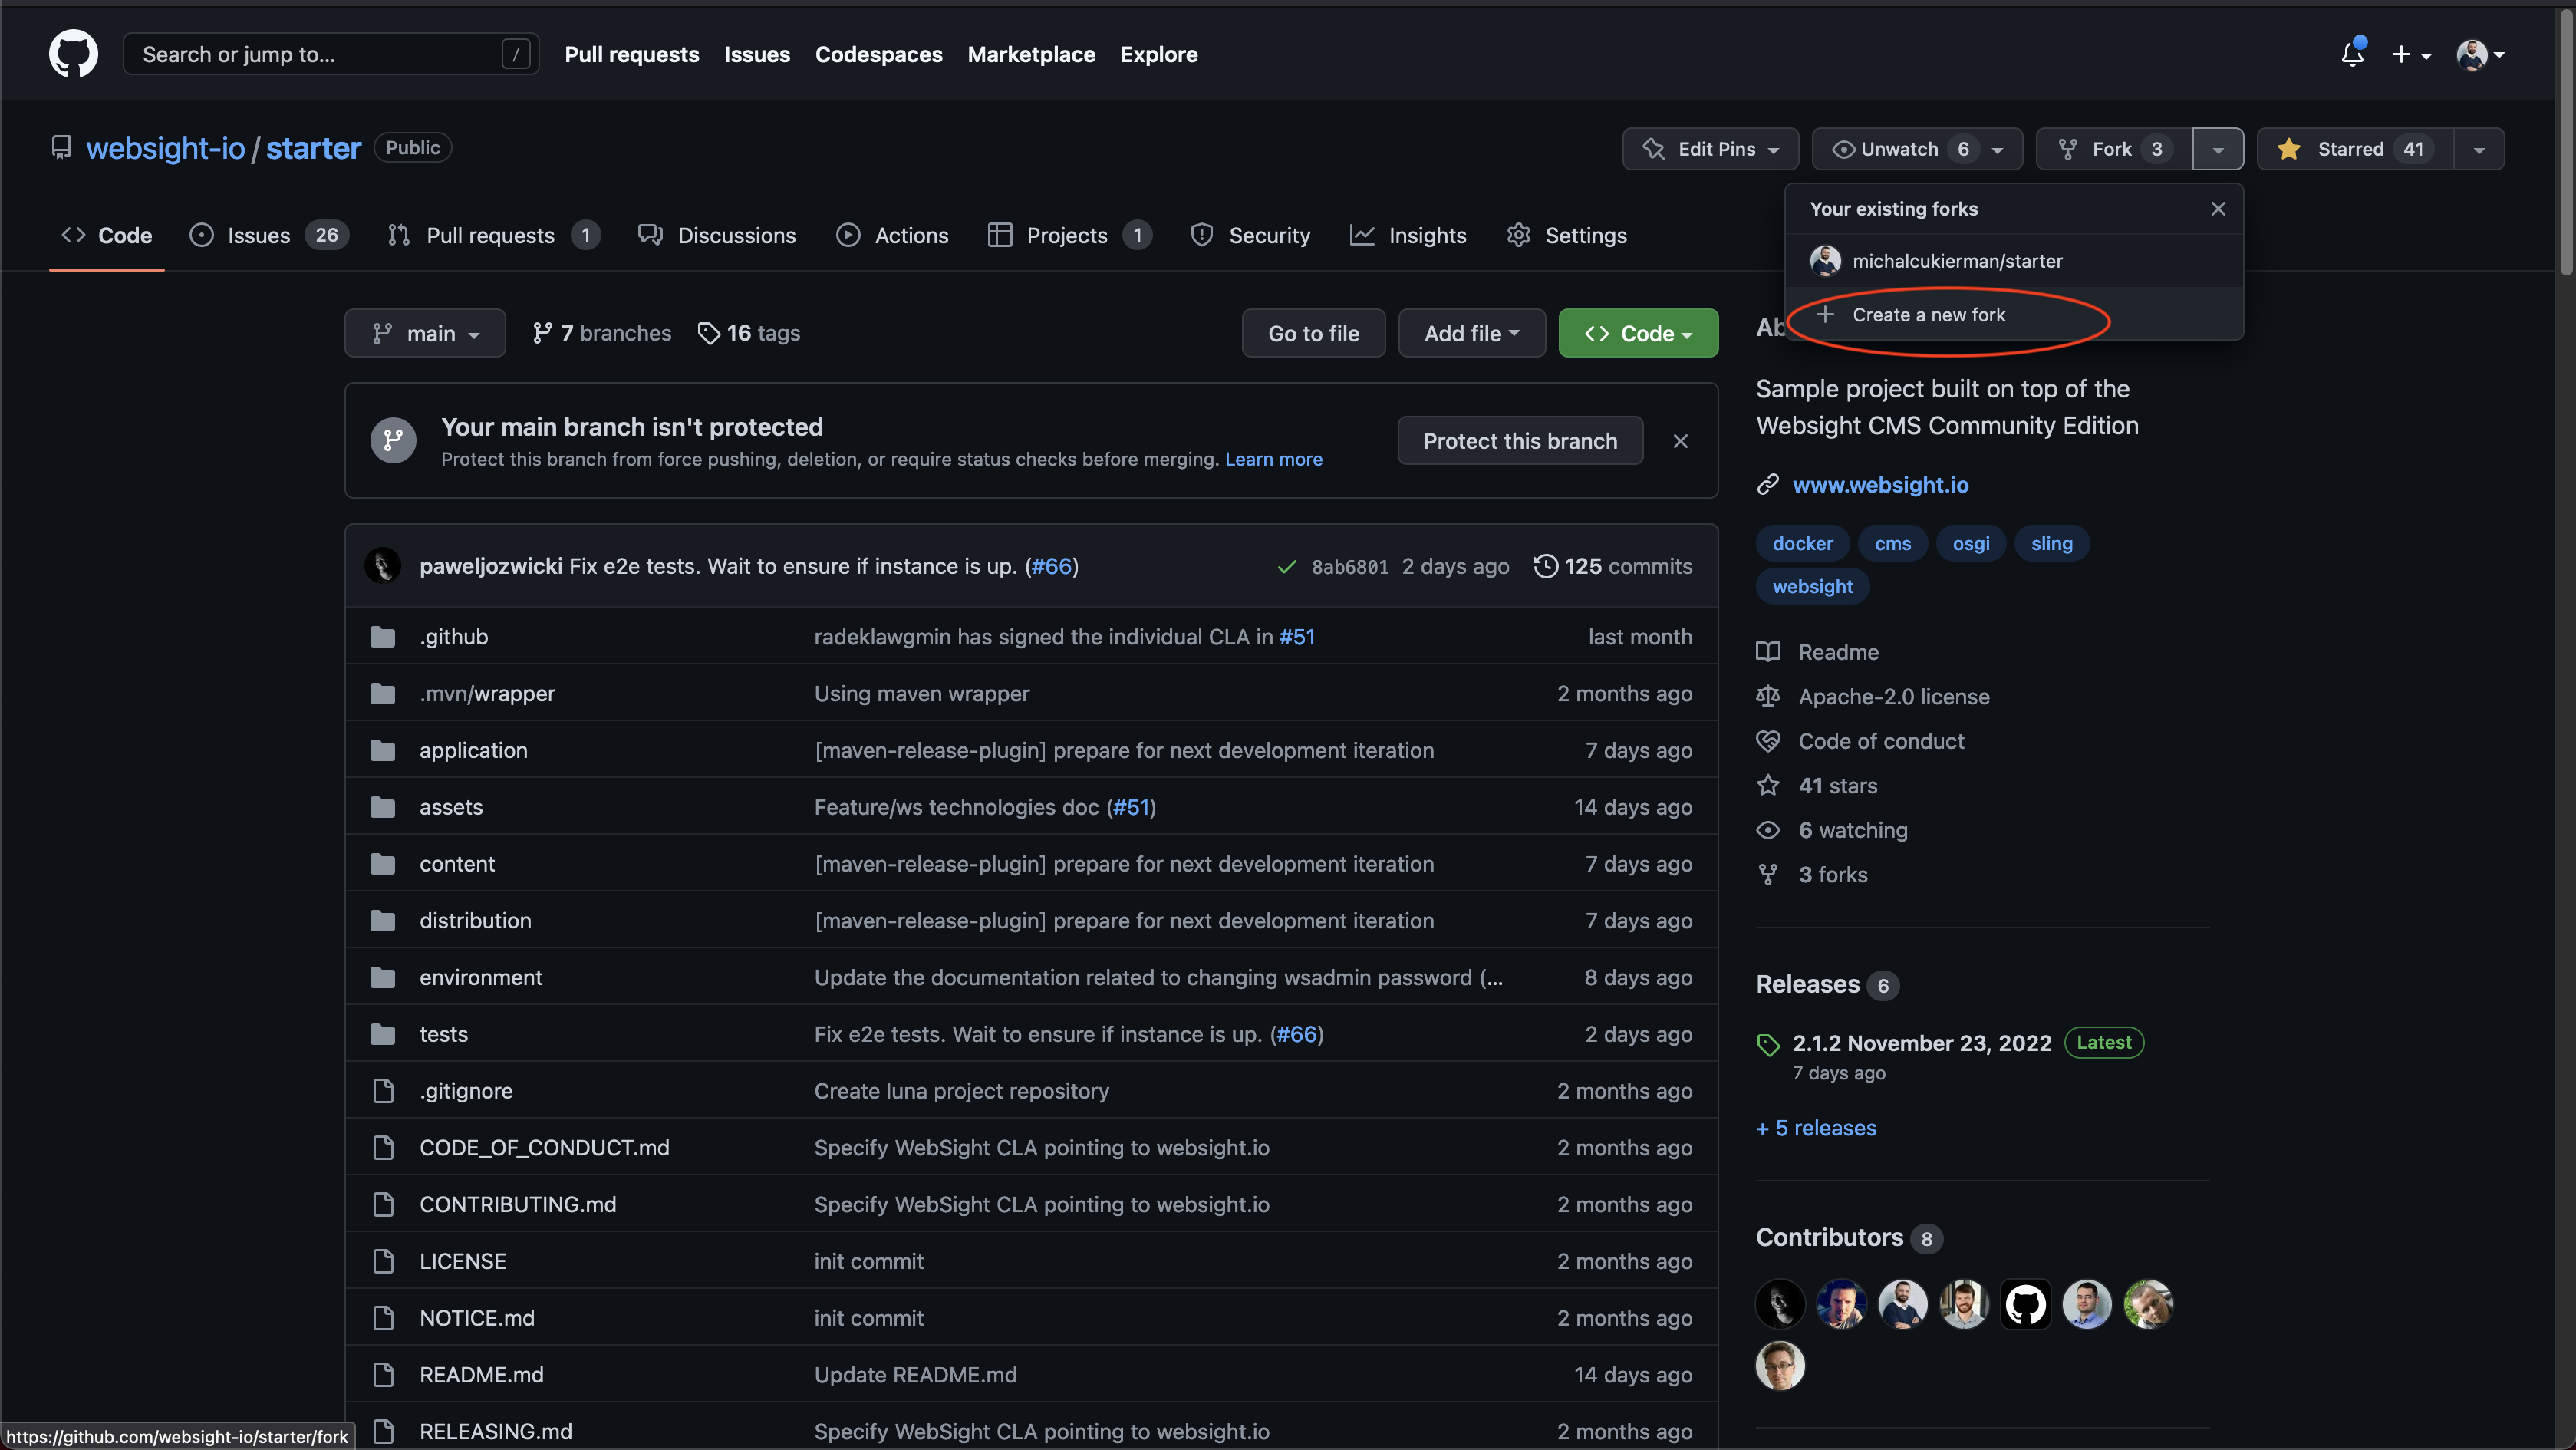Screen dimensions: 2576x1450
Task: Open the Add file dropdown
Action: (x=1471, y=333)
